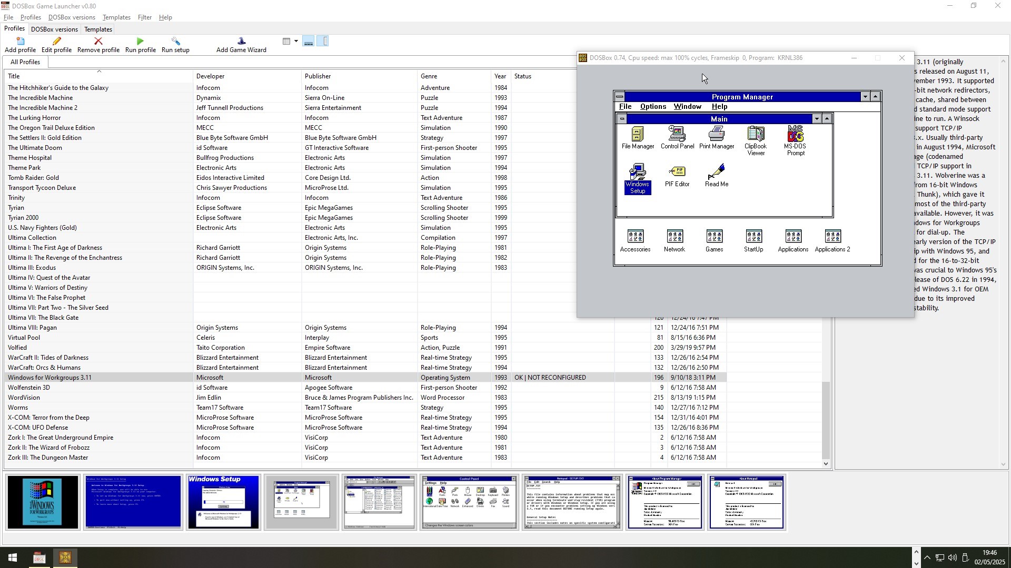Select the Zork III: The Dungeon Master row

tap(365, 458)
